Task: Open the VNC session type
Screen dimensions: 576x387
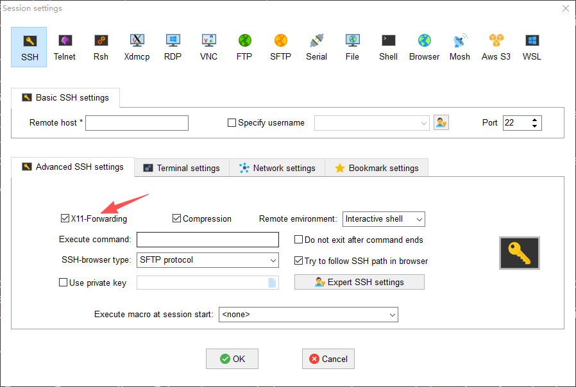Action: (208, 47)
